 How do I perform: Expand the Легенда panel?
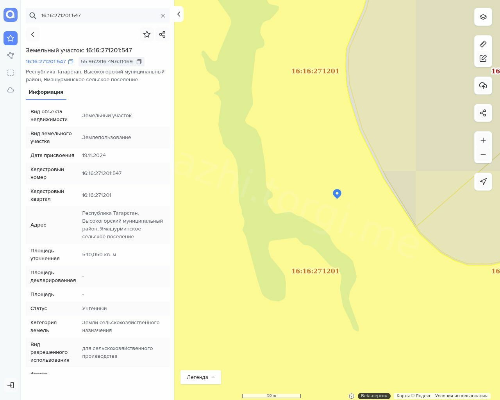200,377
